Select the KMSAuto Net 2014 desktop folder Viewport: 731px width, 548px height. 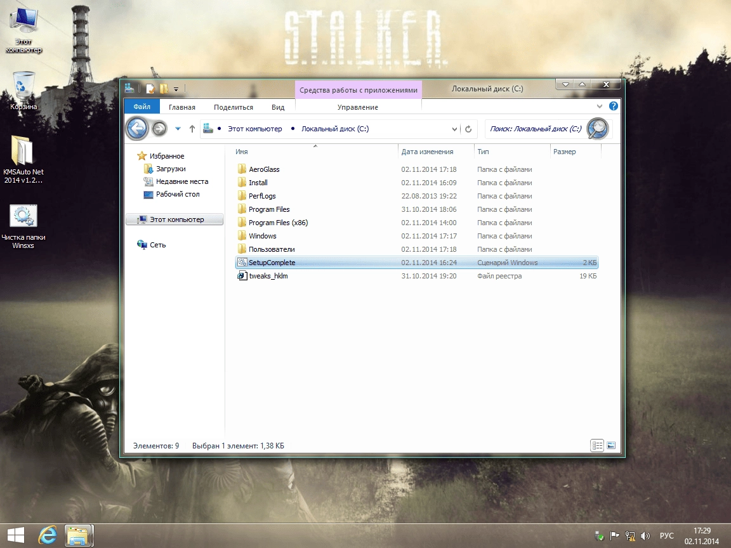coord(23,159)
